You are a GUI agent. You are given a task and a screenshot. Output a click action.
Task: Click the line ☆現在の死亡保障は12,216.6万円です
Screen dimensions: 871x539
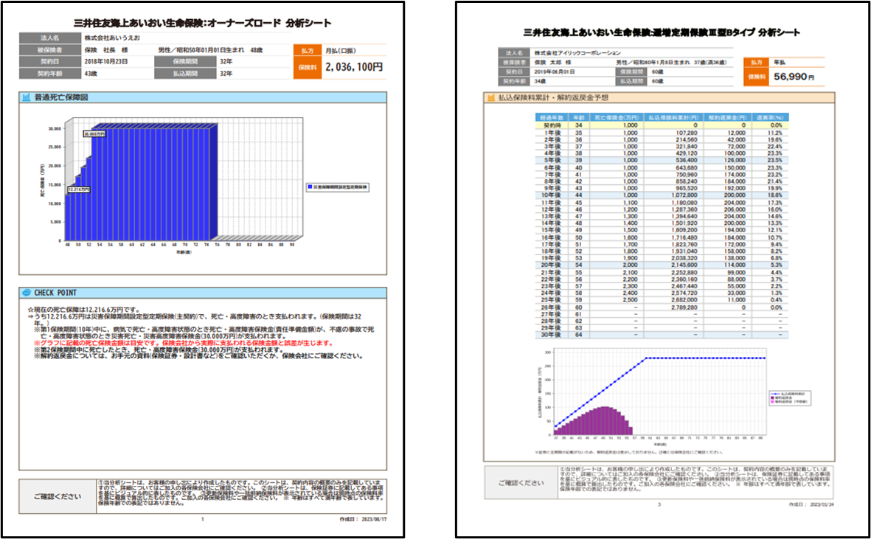(x=84, y=309)
